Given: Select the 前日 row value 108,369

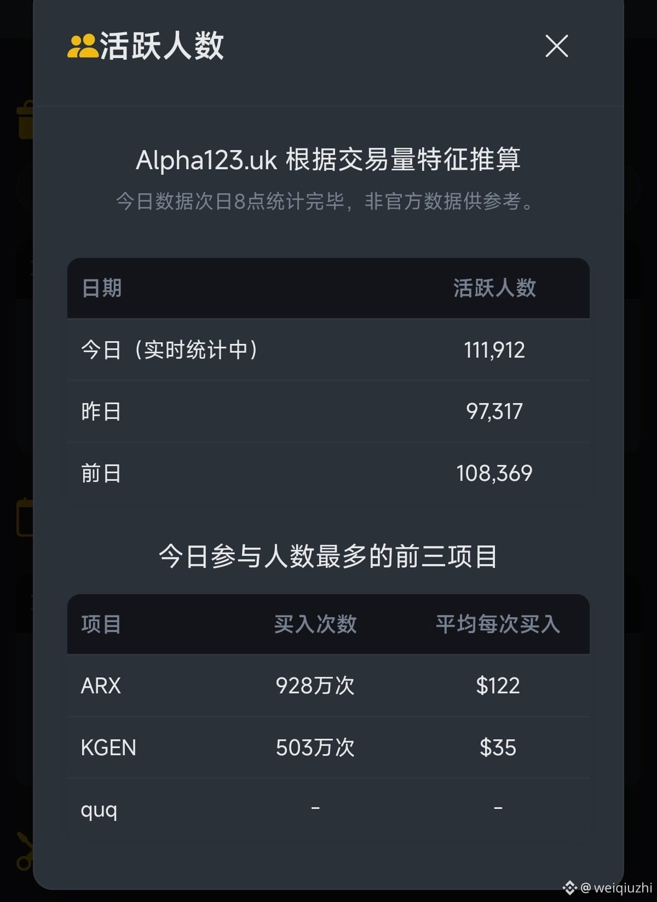Looking at the screenshot, I should (x=494, y=473).
